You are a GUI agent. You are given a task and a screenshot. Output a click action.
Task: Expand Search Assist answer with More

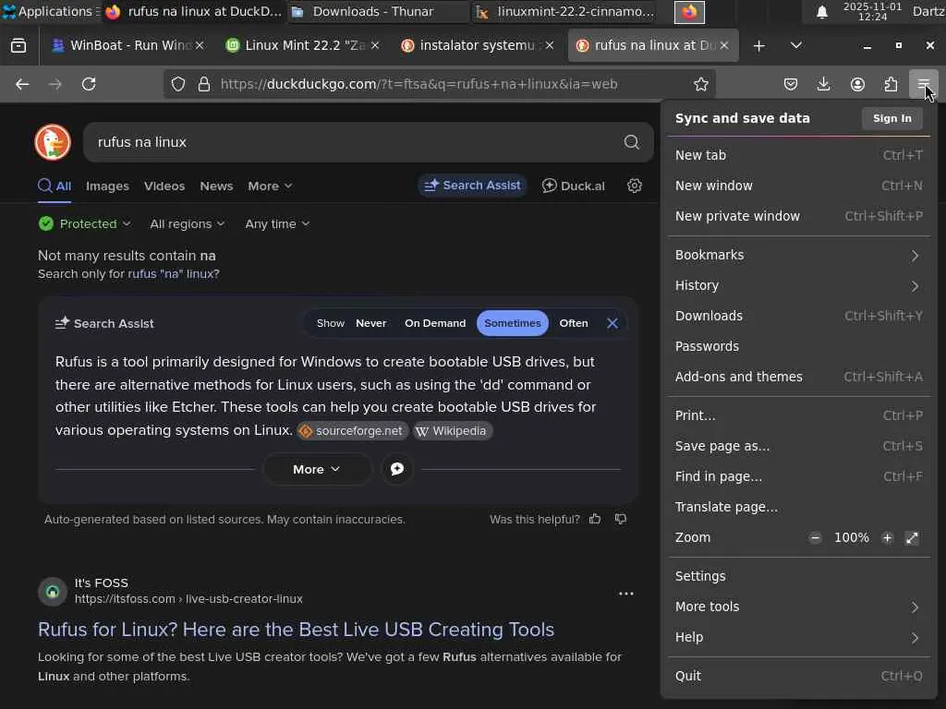tap(316, 469)
